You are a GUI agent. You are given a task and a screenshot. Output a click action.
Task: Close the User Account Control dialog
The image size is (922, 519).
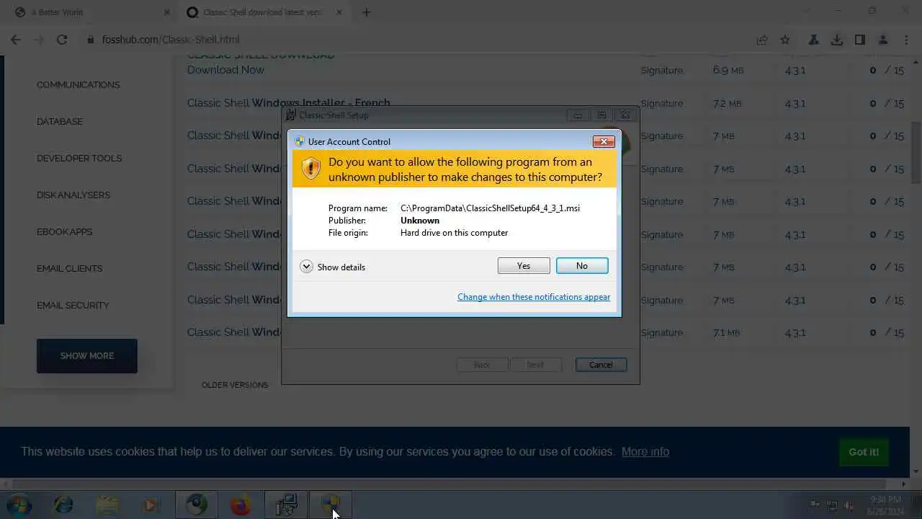(x=603, y=141)
